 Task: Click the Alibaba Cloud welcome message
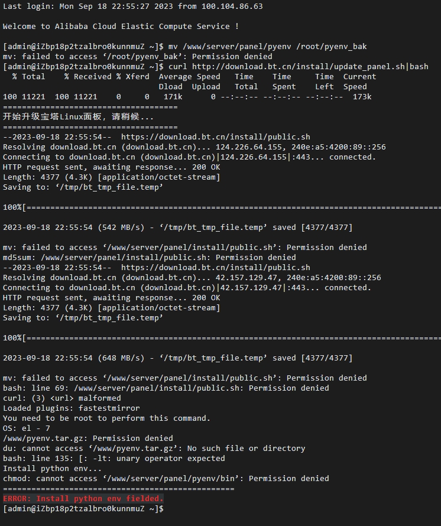click(x=121, y=27)
